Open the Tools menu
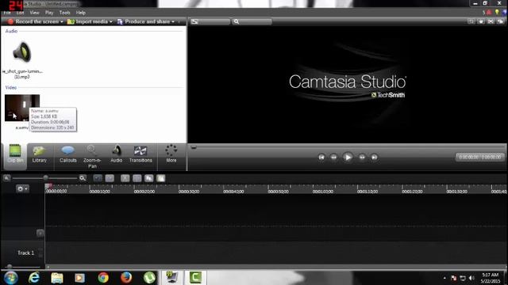The height and width of the screenshot is (285, 508). pyautogui.click(x=64, y=13)
